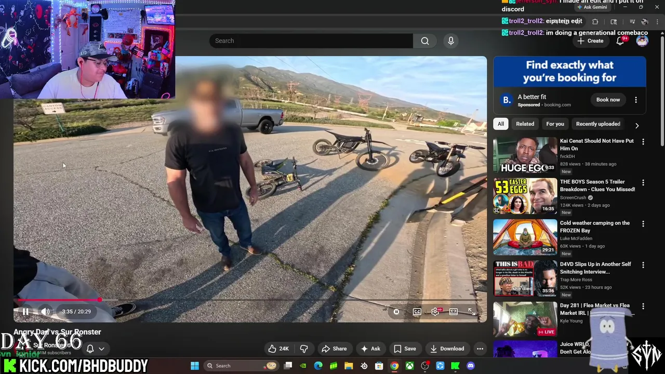Open Chrome extensions puzzle icon

pyautogui.click(x=595, y=22)
